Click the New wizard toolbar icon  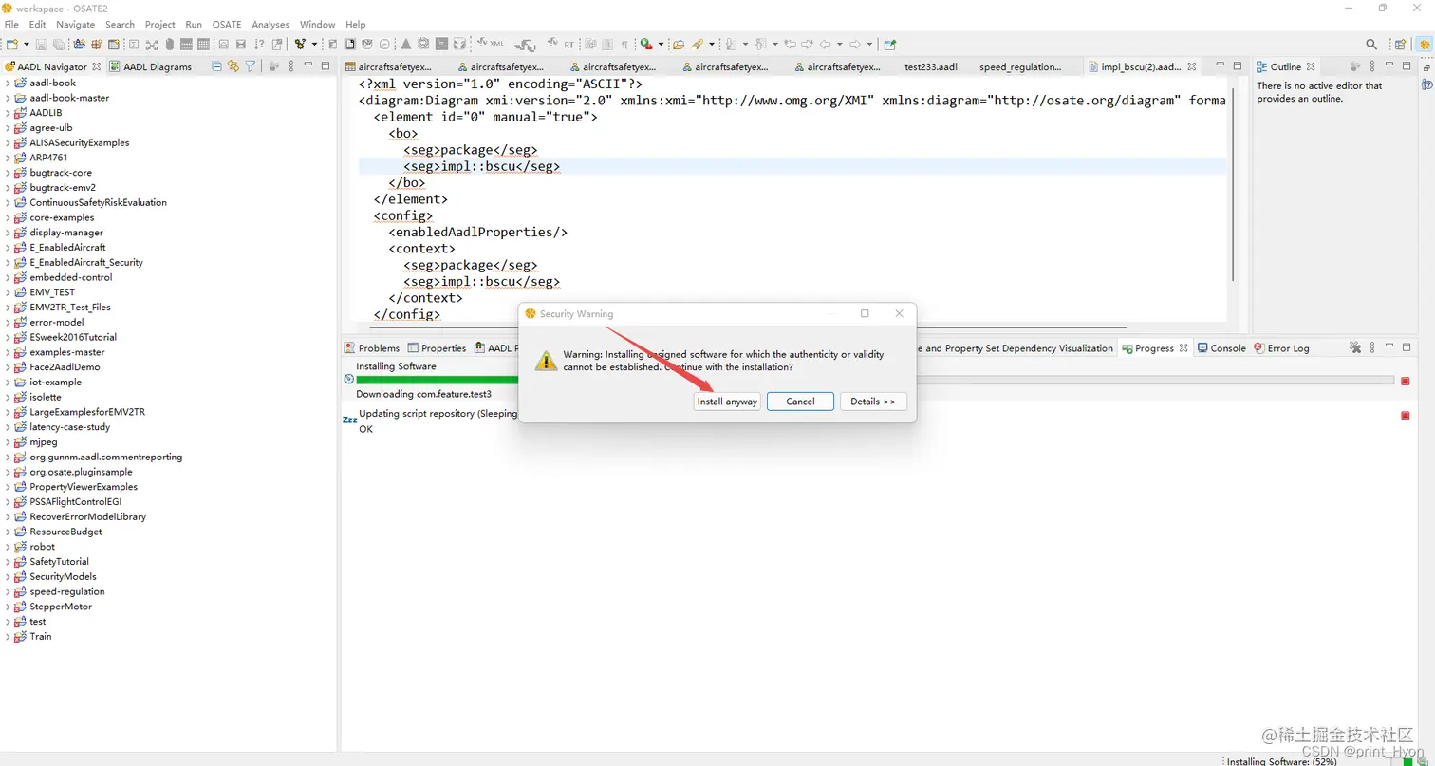[x=12, y=44]
